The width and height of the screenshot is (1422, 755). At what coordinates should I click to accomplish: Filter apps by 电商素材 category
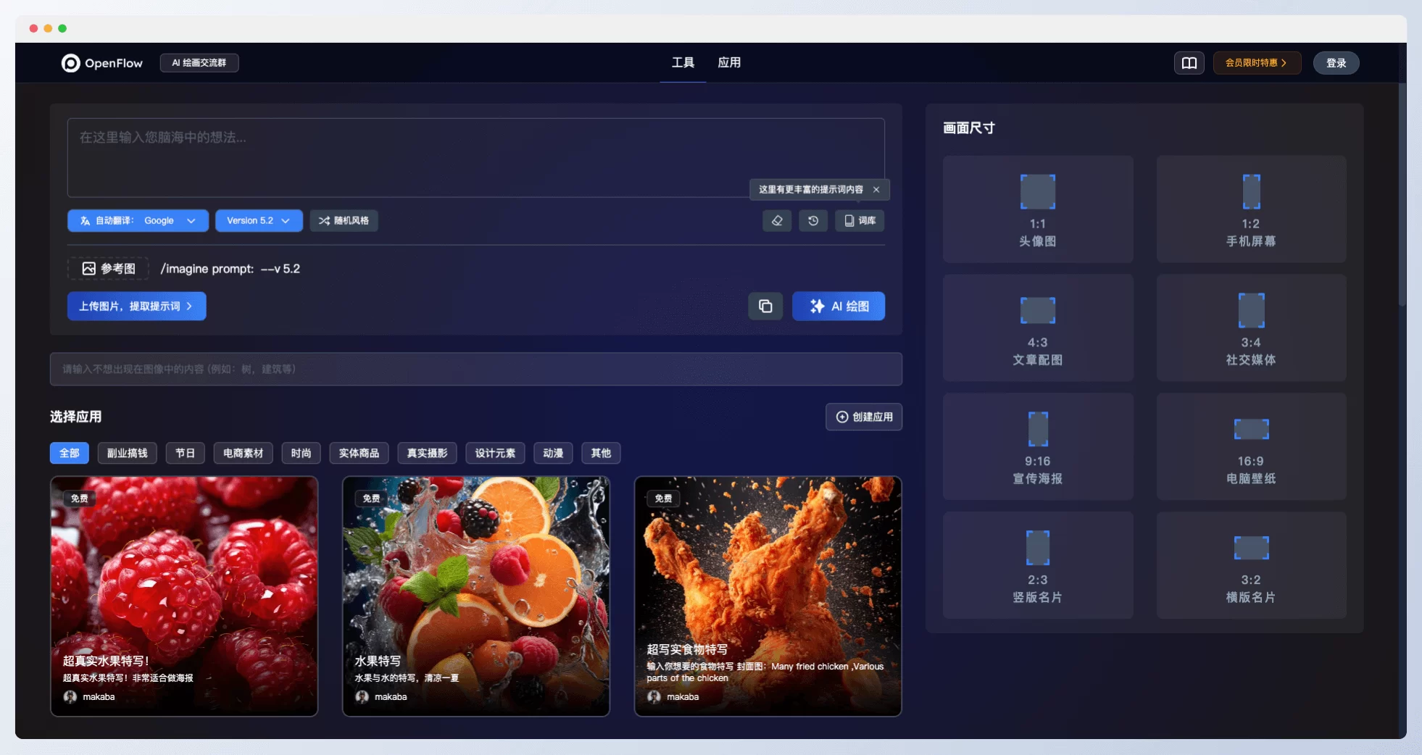click(243, 454)
